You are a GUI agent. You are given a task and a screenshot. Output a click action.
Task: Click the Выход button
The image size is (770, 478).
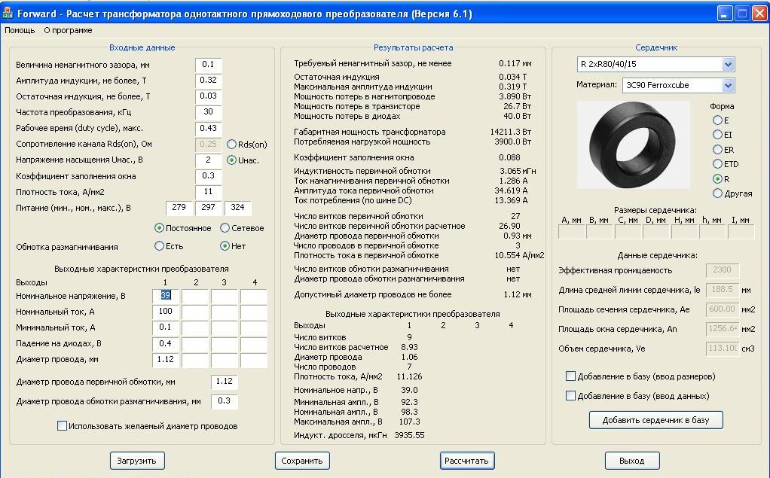point(632,461)
